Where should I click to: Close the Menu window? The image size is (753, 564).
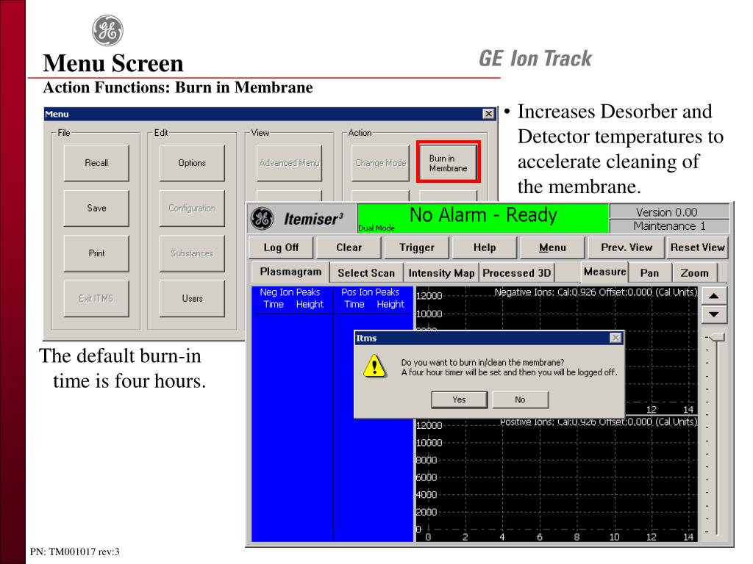[488, 114]
